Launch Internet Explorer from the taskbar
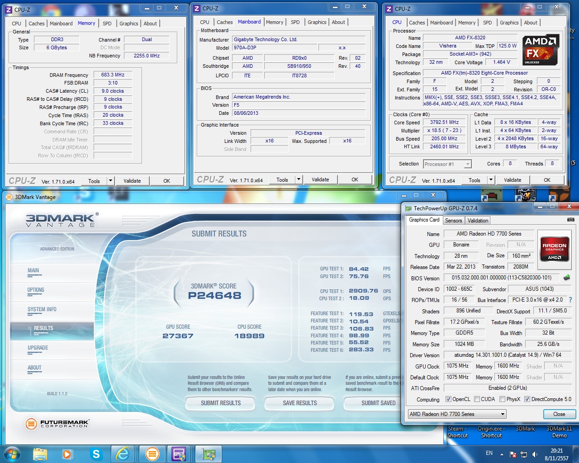Image resolution: width=579 pixels, height=463 pixels. coord(123,454)
